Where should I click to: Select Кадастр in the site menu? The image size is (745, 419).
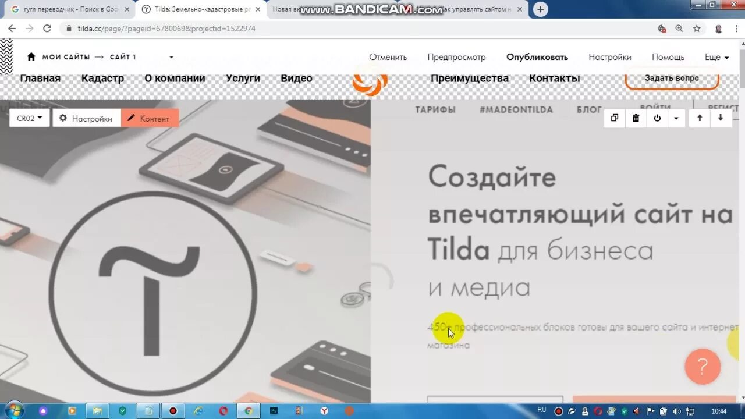(102, 78)
